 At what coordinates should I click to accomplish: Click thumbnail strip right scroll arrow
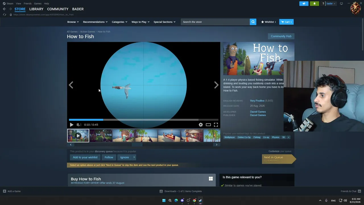point(216,145)
